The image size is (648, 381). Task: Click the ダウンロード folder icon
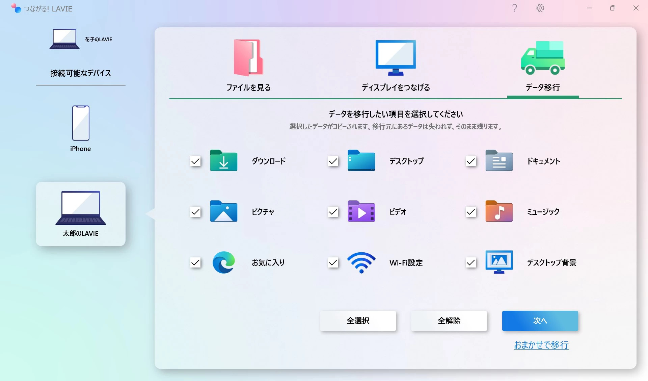pos(223,161)
